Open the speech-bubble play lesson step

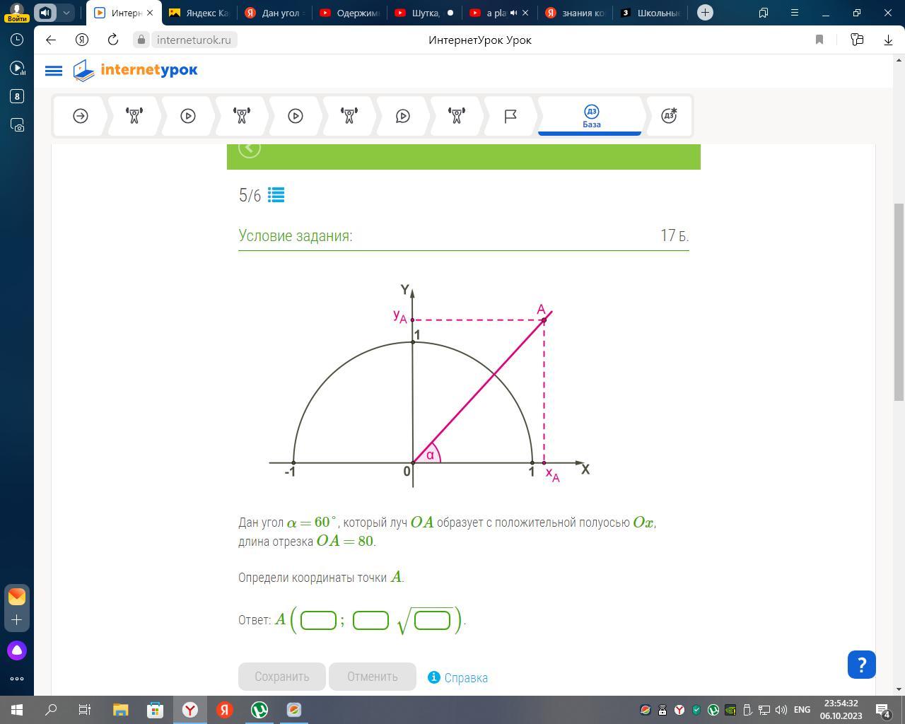click(403, 116)
